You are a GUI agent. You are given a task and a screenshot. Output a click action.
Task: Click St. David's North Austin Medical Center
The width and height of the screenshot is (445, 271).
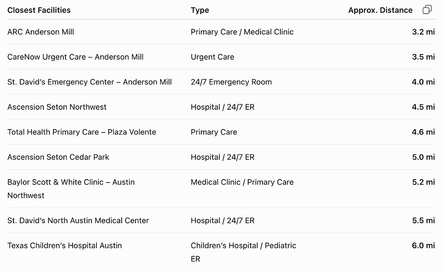(x=78, y=221)
